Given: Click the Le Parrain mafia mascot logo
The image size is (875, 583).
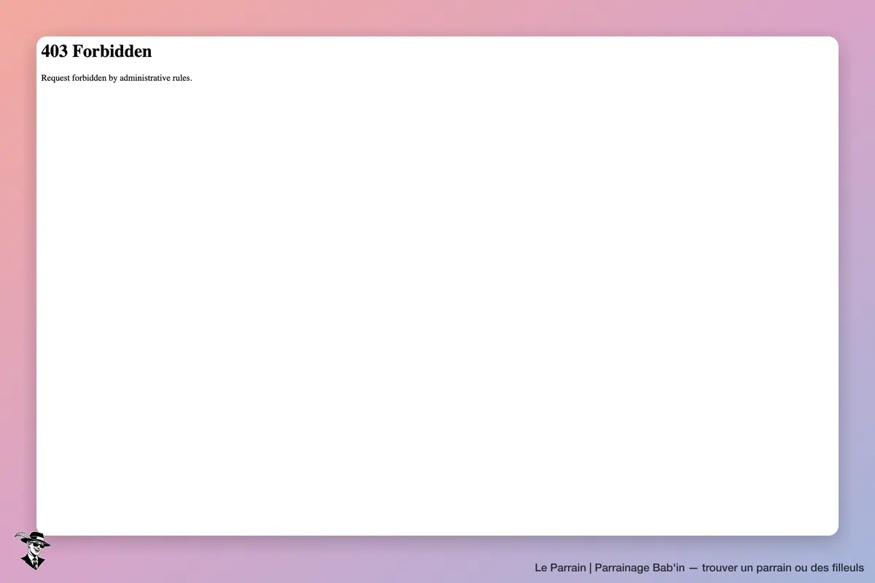Looking at the screenshot, I should (x=32, y=550).
